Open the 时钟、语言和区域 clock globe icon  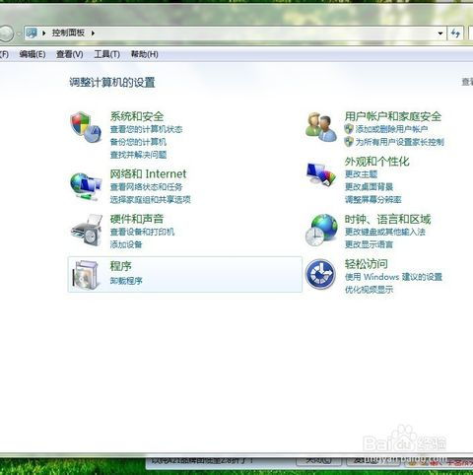pyautogui.click(x=321, y=230)
